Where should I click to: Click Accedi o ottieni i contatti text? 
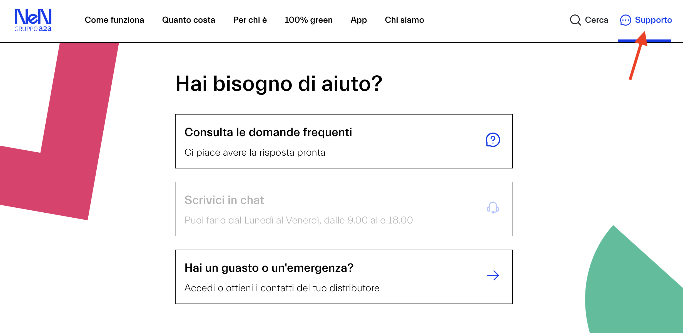pyautogui.click(x=282, y=288)
